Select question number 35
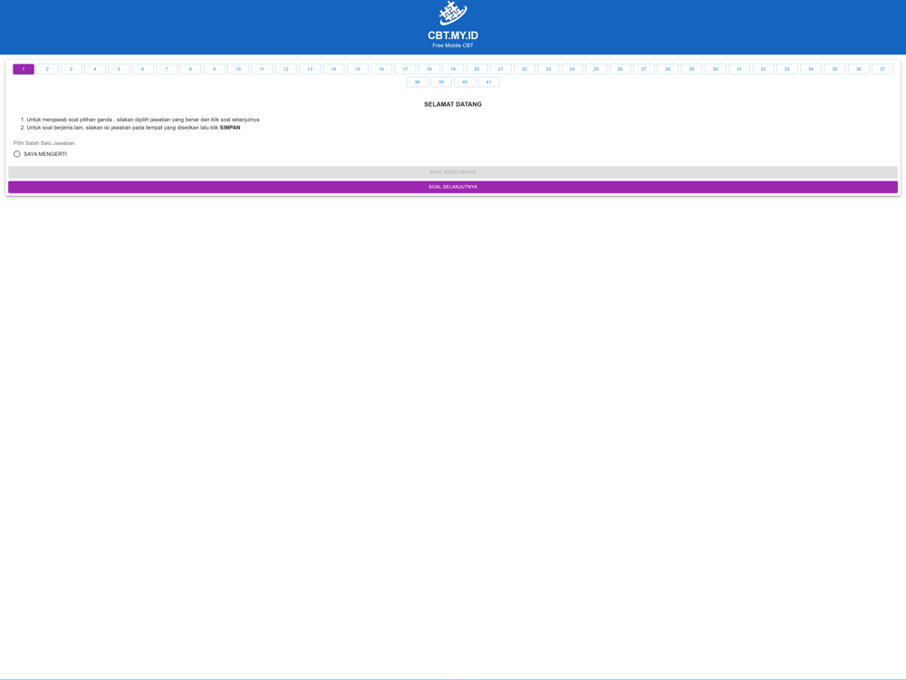 pos(834,69)
